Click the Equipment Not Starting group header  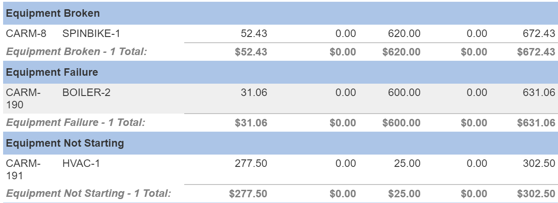point(280,143)
